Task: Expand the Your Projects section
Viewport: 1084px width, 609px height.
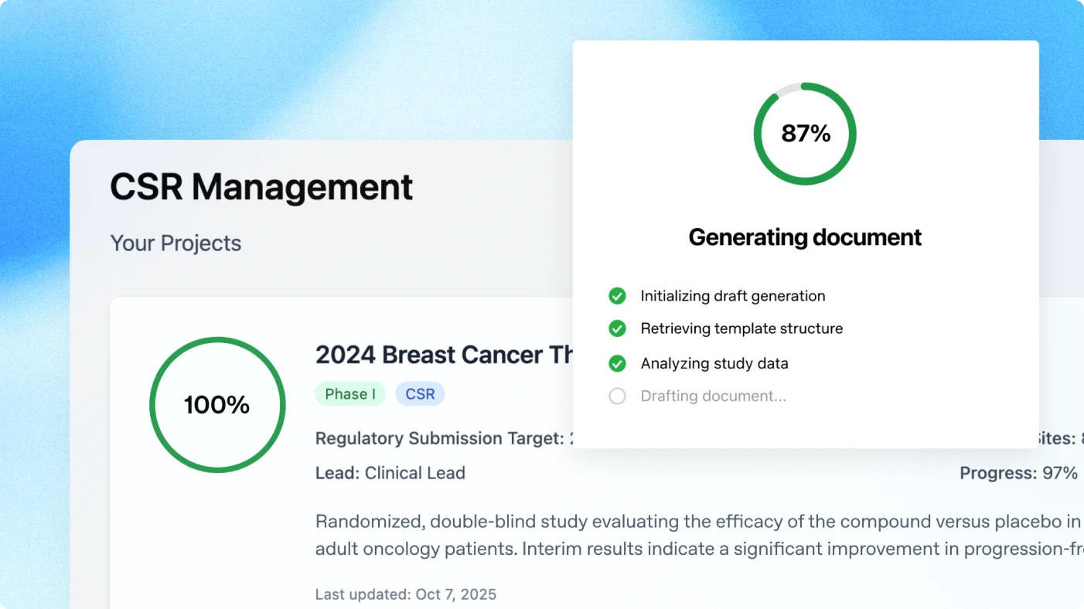Action: [x=176, y=243]
